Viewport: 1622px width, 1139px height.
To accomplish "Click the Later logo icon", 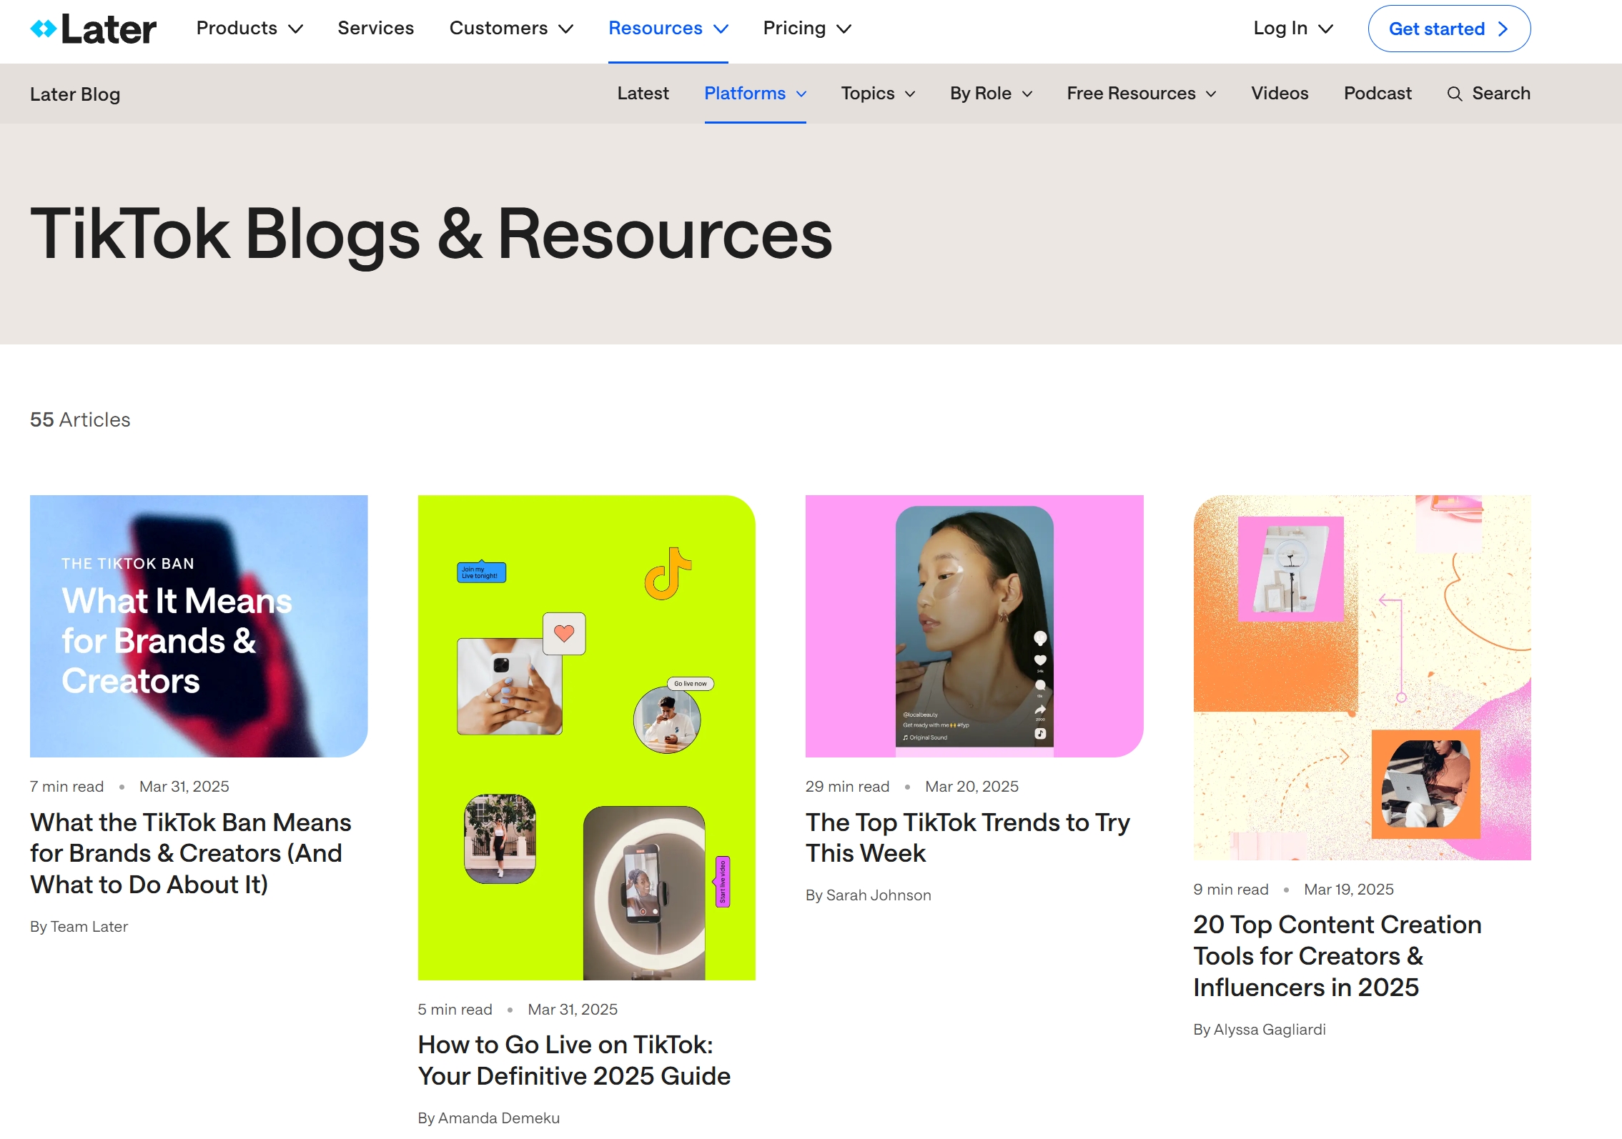I will (x=44, y=29).
